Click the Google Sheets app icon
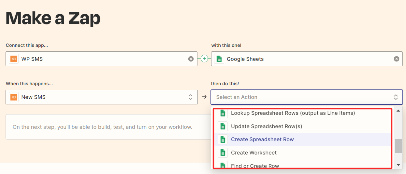The height and width of the screenshot is (174, 406). 219,59
